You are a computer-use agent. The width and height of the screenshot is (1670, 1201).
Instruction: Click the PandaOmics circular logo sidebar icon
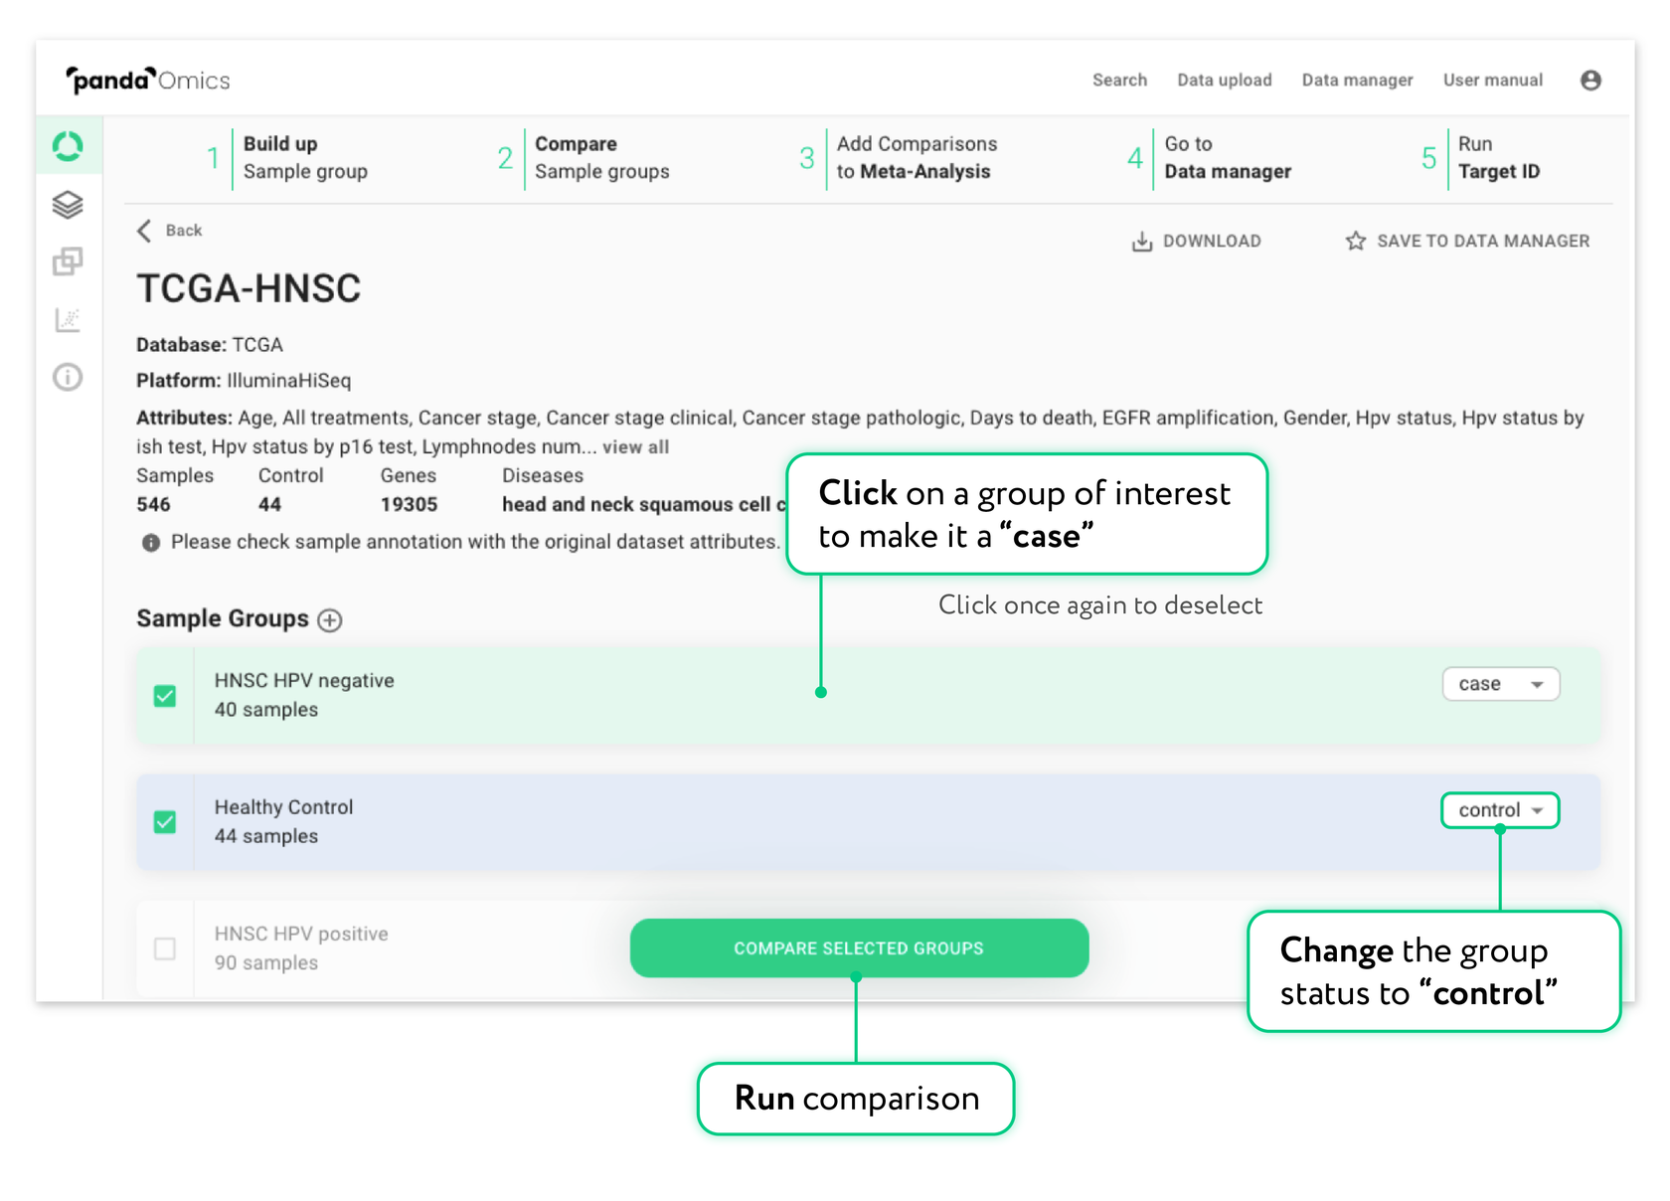(68, 147)
